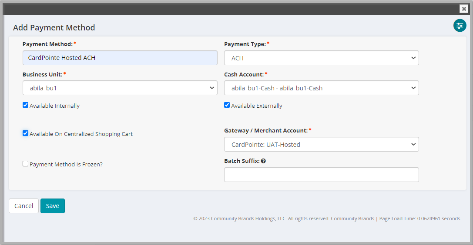This screenshot has width=473, height=245.
Task: Open the Payment Type dropdown showing ACH
Action: coord(321,58)
